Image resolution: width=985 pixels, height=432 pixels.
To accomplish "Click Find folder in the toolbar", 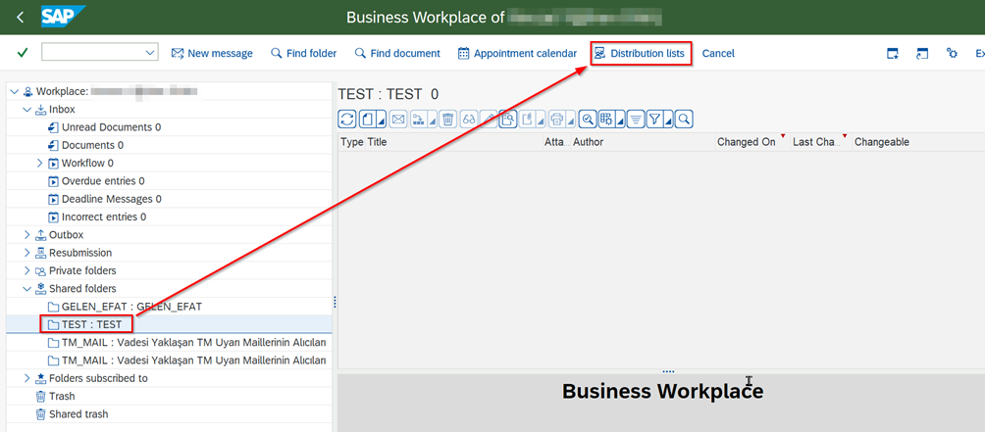I will [303, 53].
